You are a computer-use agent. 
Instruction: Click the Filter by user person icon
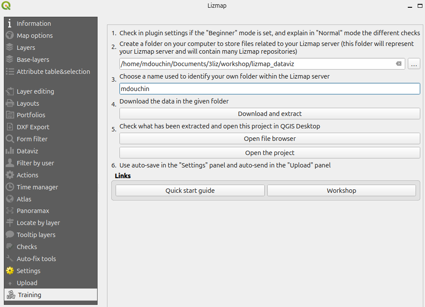point(10,163)
